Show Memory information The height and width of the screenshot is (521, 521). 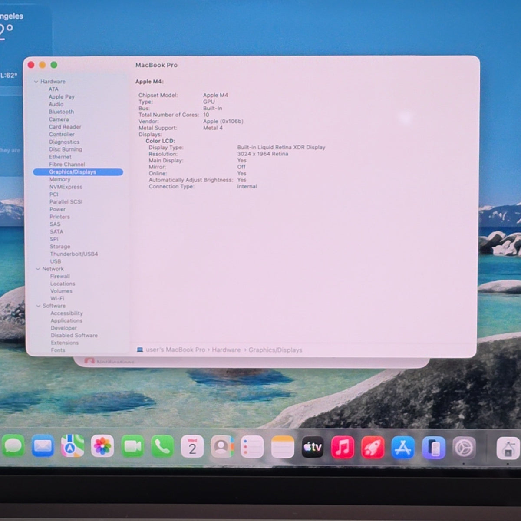pos(60,179)
